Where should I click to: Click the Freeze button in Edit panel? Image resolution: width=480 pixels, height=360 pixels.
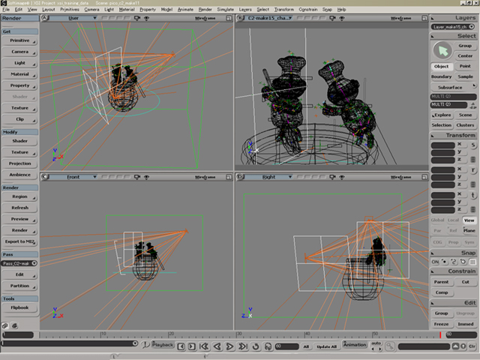coord(442,324)
